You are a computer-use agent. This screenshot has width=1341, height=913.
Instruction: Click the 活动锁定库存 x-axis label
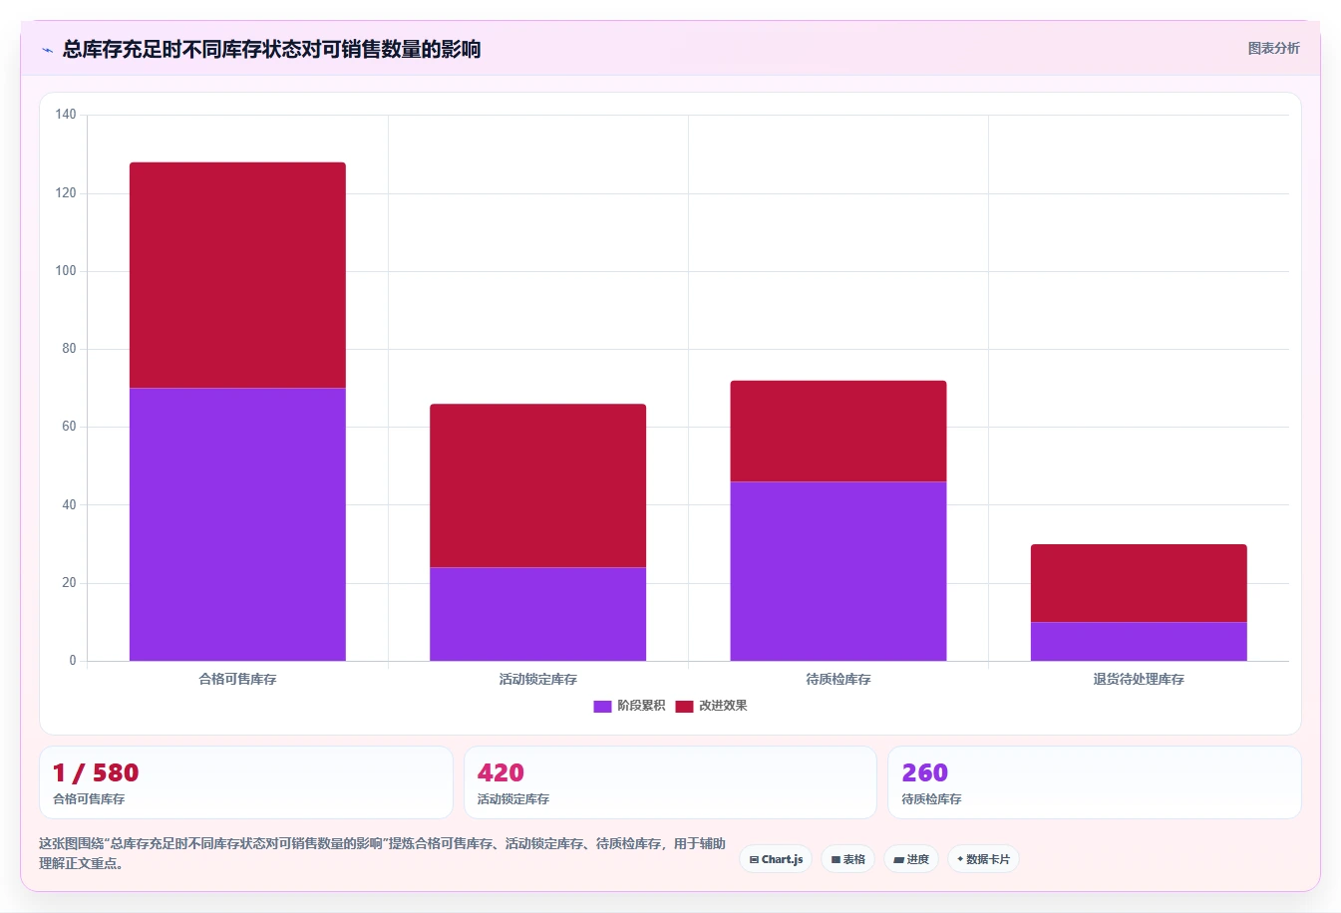tap(538, 679)
